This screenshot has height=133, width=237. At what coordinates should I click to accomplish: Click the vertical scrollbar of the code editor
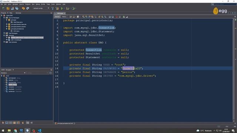pos(234,70)
